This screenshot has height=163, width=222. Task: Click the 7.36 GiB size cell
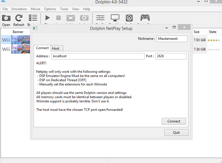[x=200, y=49]
